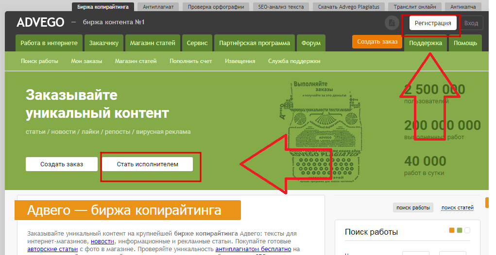Open the Антикапча tab

(x=463, y=7)
